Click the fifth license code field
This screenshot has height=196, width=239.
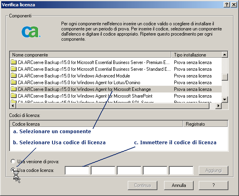click(181, 170)
